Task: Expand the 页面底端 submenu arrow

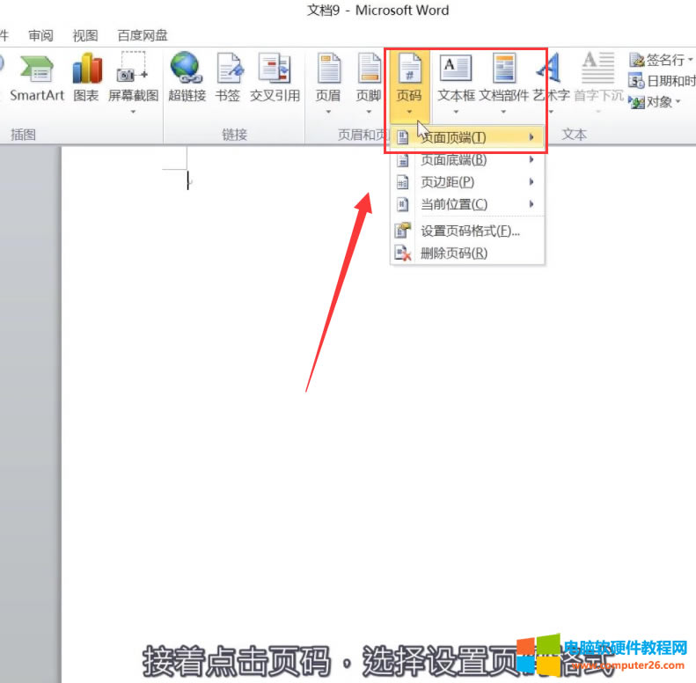Action: 531,159
